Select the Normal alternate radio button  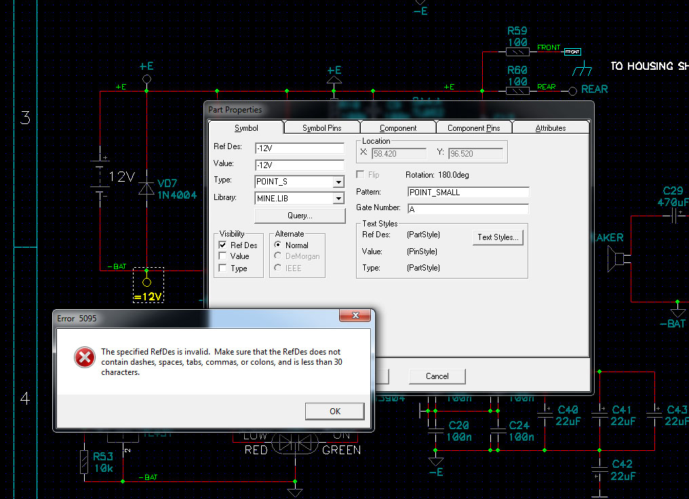(x=278, y=245)
